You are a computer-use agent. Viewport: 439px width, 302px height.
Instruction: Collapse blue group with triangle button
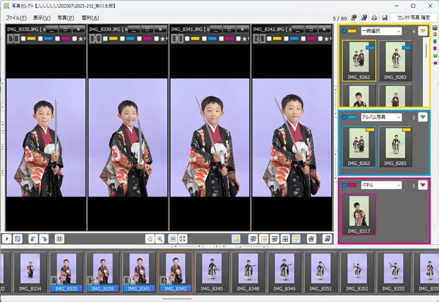pos(423,117)
